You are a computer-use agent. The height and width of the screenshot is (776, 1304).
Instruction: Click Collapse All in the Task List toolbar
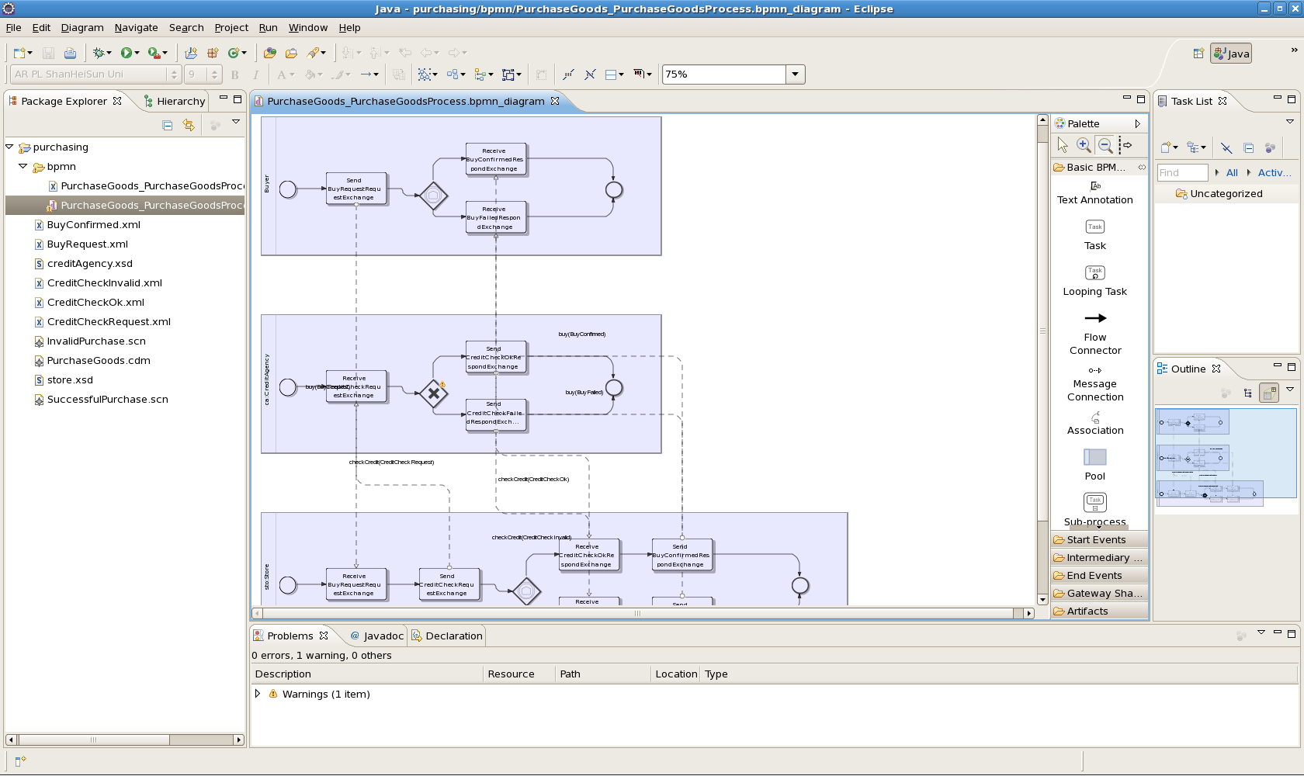(1248, 147)
